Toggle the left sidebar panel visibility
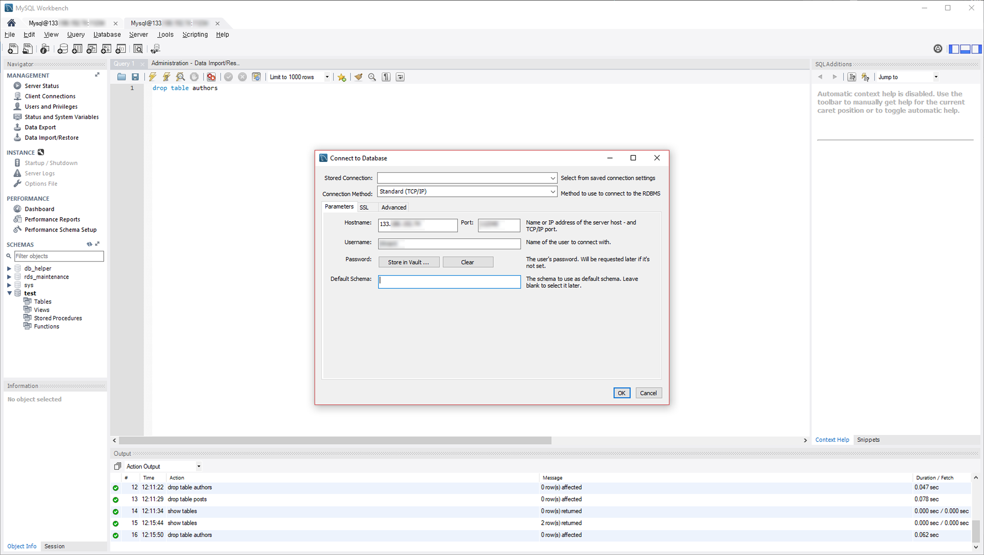The width and height of the screenshot is (984, 555). (x=954, y=49)
